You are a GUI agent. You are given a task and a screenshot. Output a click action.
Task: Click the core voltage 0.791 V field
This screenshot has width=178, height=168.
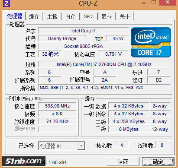pos(113,54)
